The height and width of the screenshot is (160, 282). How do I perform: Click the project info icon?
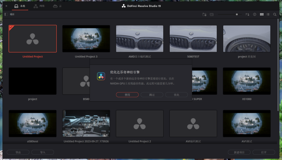tap(255, 14)
